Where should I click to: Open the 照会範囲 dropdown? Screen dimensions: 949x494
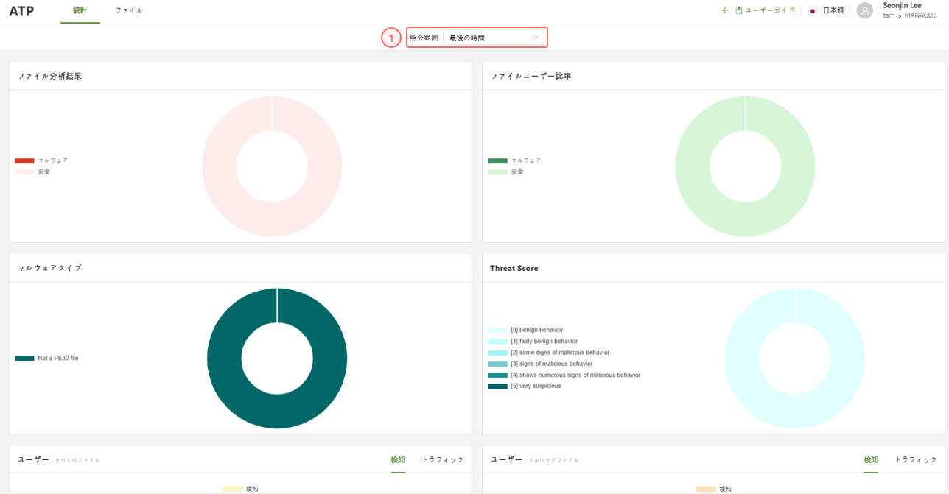[493, 38]
